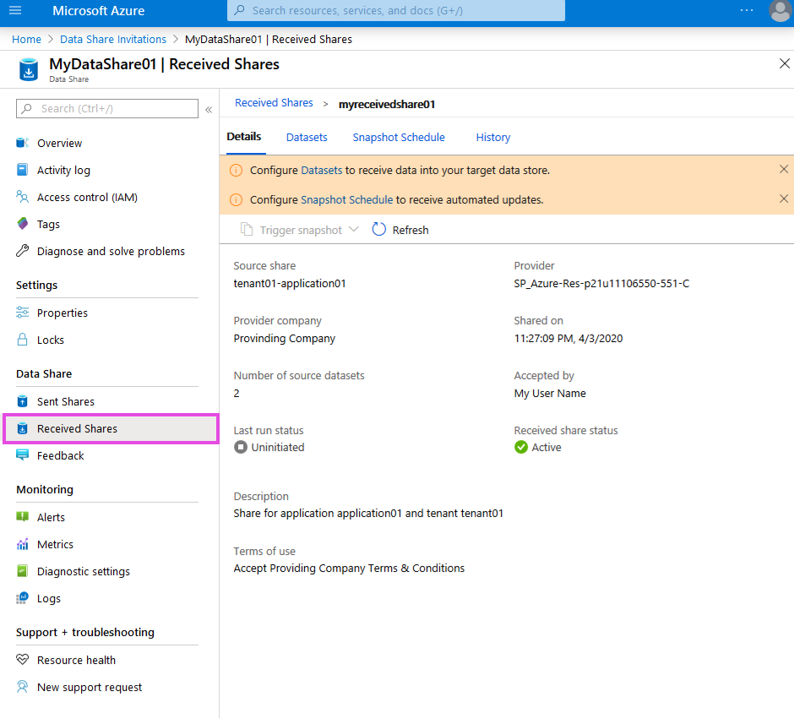Click the Access control (IAM) icon

pos(22,197)
